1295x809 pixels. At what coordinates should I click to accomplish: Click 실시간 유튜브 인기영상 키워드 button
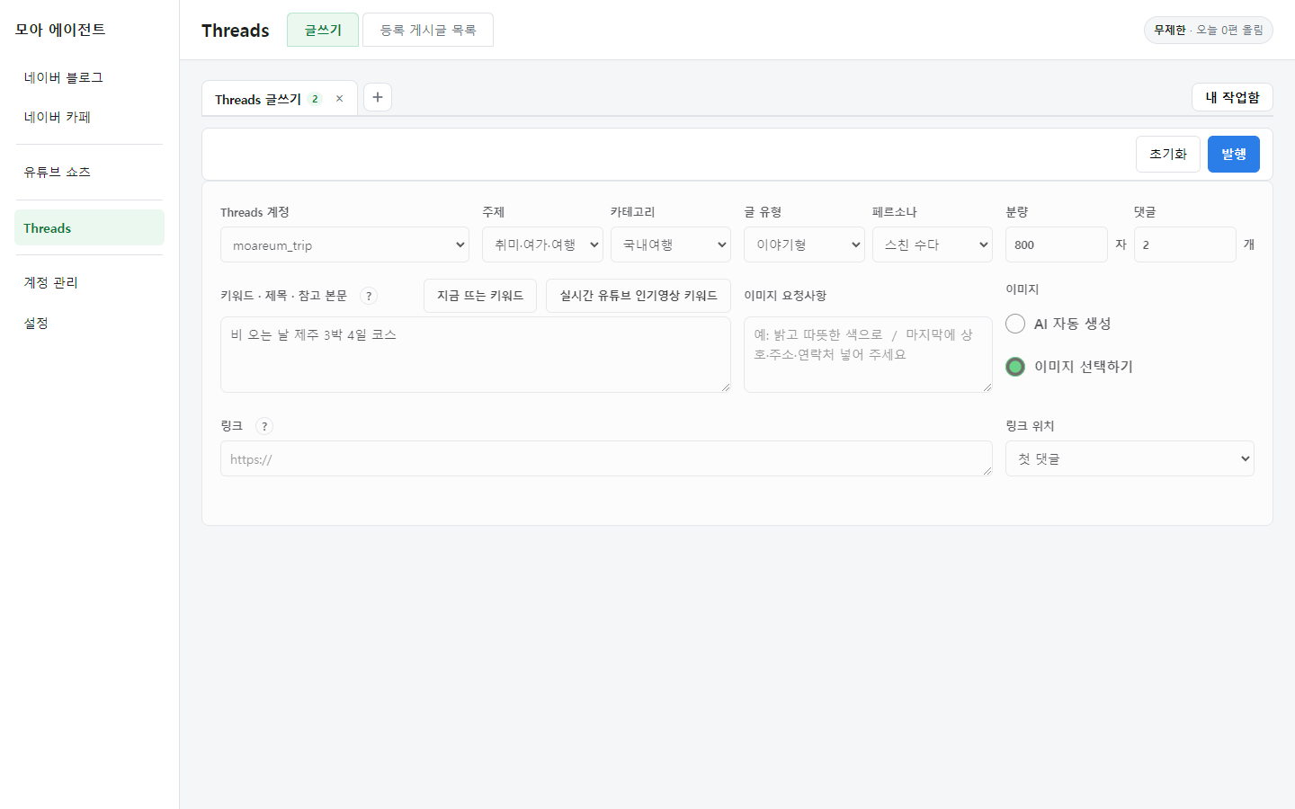coord(639,296)
